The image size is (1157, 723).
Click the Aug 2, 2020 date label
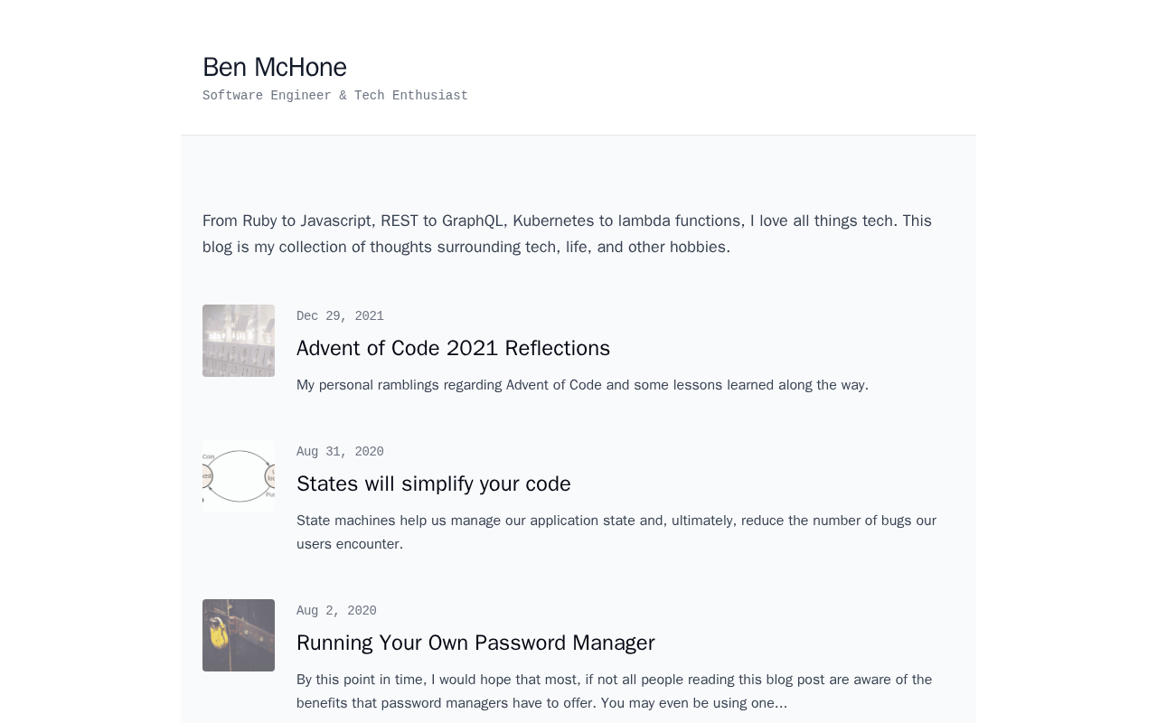pos(336,611)
